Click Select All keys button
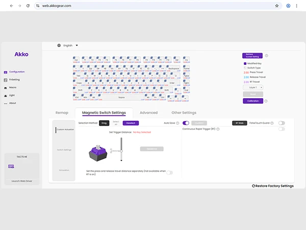306x230 pixels. coord(116,123)
